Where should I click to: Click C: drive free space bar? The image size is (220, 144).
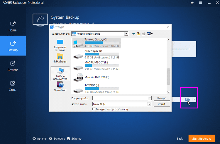[102, 43]
